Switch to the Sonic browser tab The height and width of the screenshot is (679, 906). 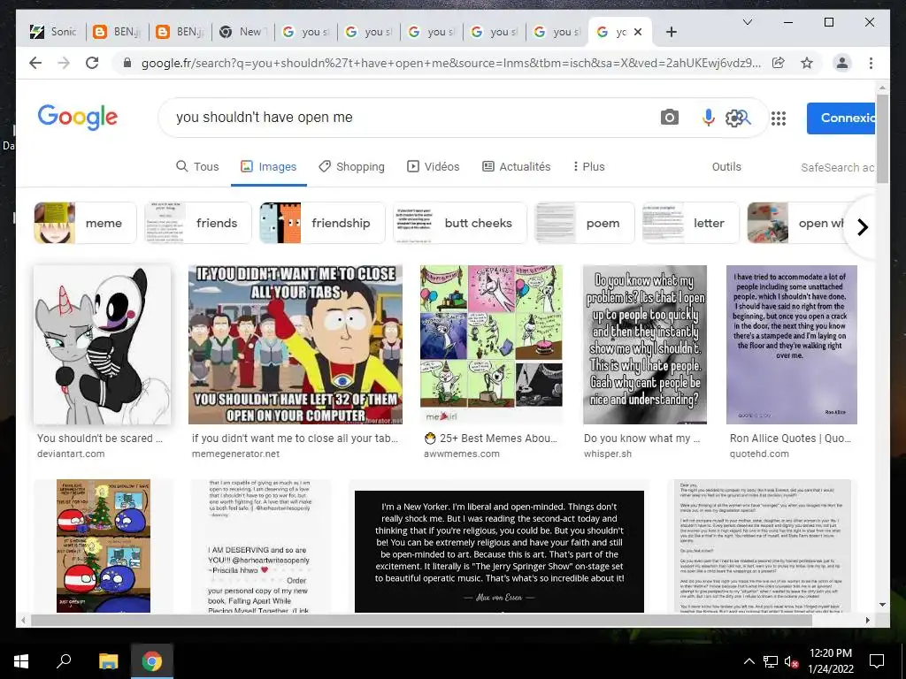click(x=54, y=32)
